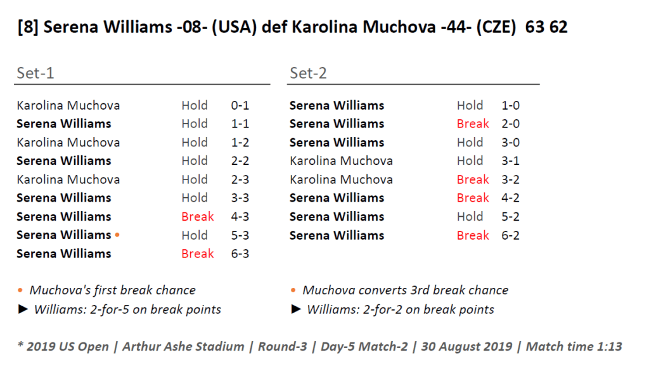Click the 3-1 score in Set-2
Viewport: 649px width, 376px height.
point(510,161)
